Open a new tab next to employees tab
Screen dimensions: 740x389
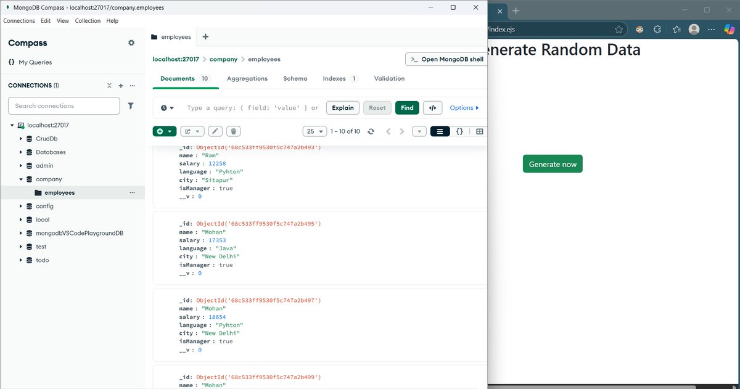(x=205, y=36)
